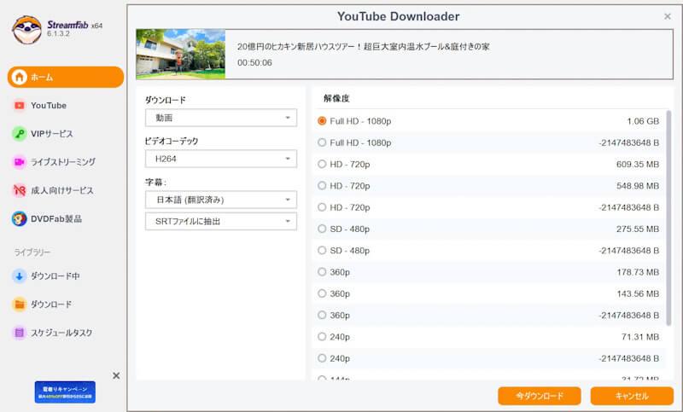
Task: Click the resolution list vertical scrollbar
Action: tap(668, 218)
